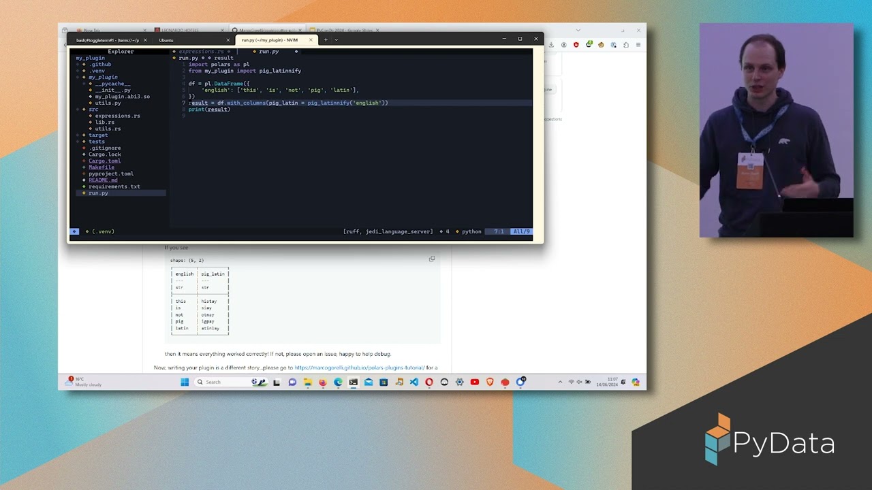
Task: Open expressions.rs in the Explorer tree
Action: coord(117,116)
